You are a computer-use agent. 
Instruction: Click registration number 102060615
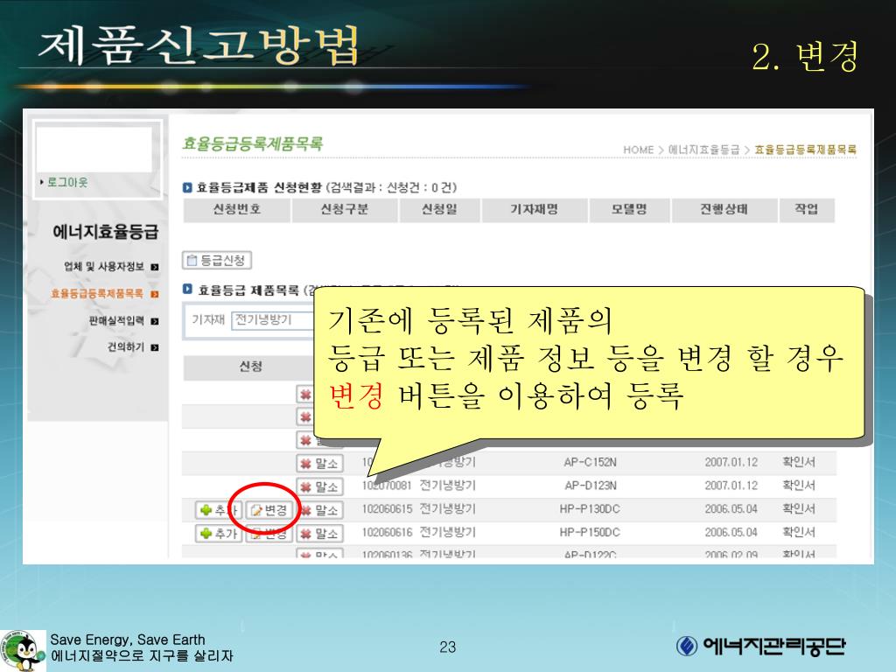coord(387,508)
